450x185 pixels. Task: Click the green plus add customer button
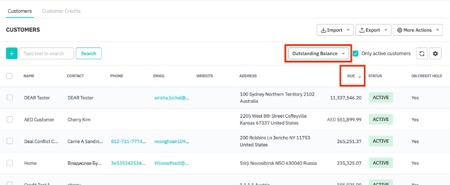coord(12,54)
